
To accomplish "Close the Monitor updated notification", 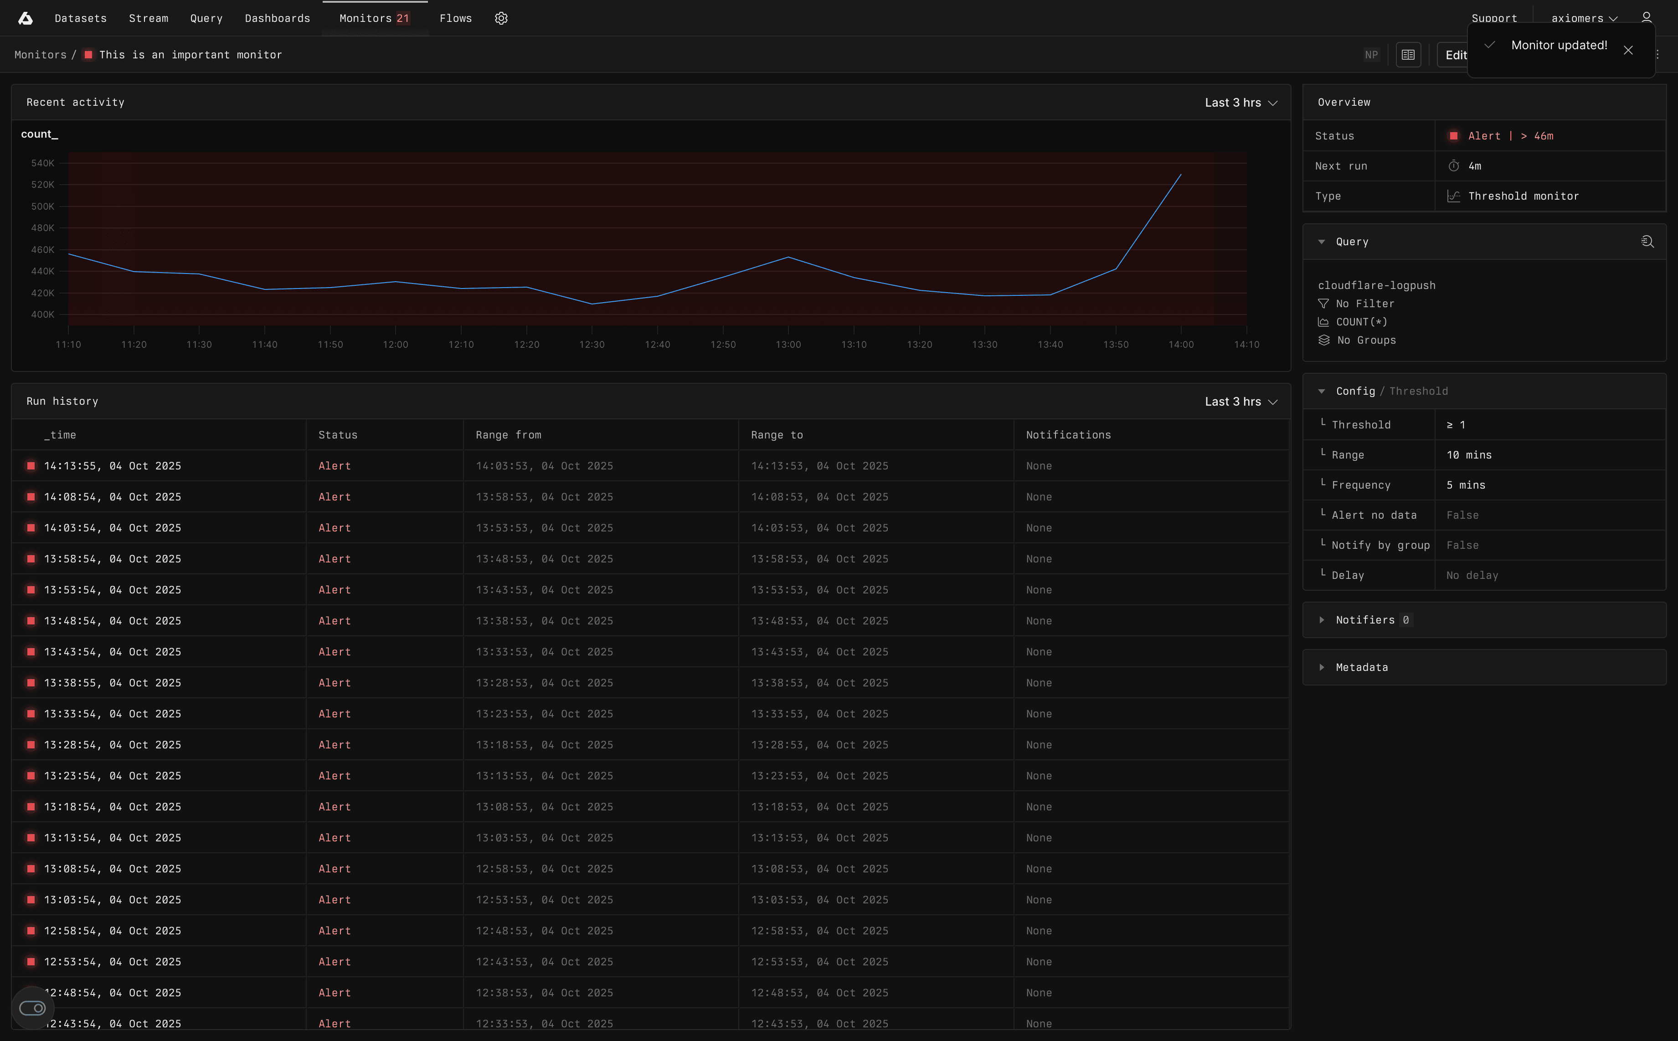I will [1628, 50].
